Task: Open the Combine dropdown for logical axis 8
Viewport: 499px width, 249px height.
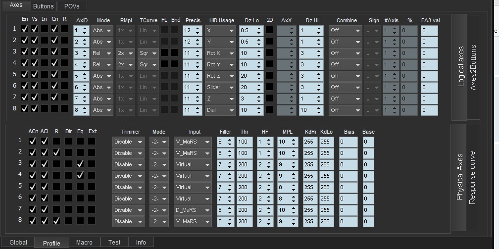Action: pos(346,110)
